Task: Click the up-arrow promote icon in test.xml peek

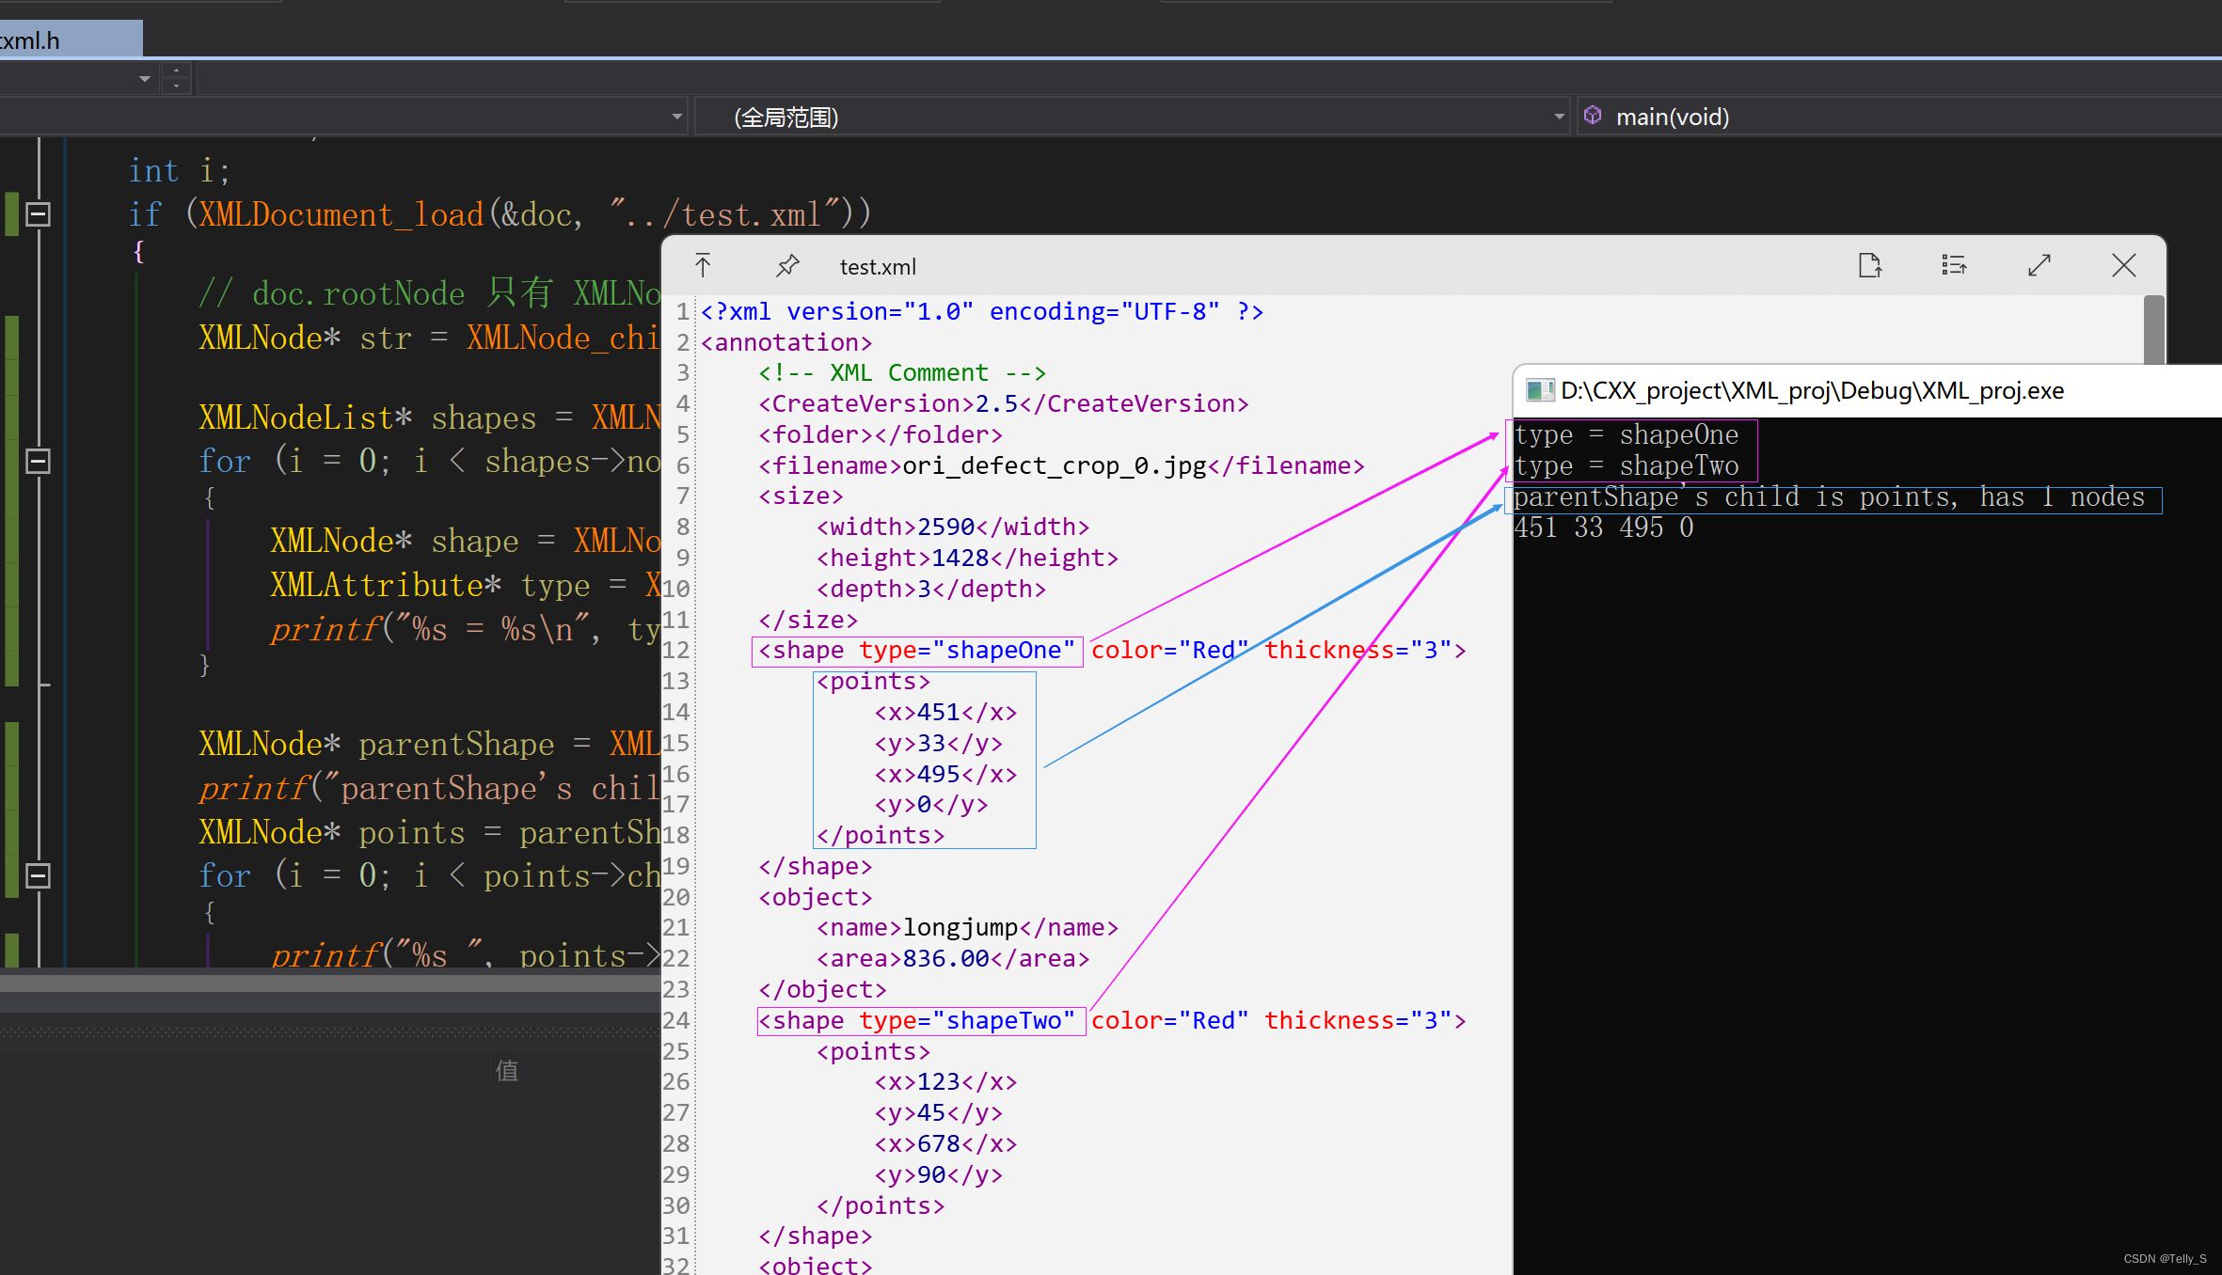Action: click(703, 266)
